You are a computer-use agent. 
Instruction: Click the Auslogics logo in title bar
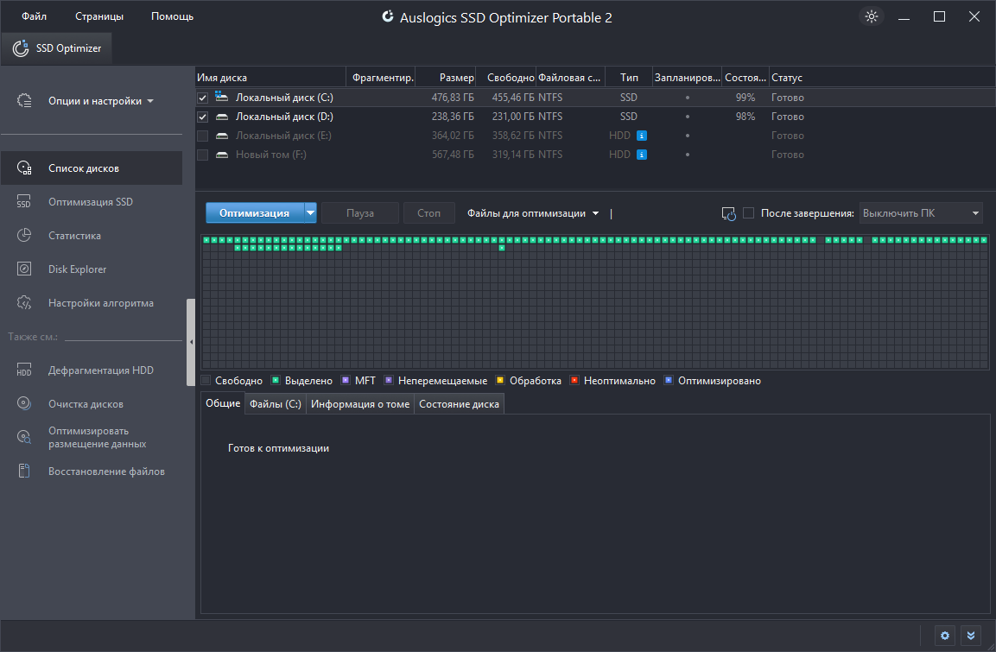pos(388,17)
